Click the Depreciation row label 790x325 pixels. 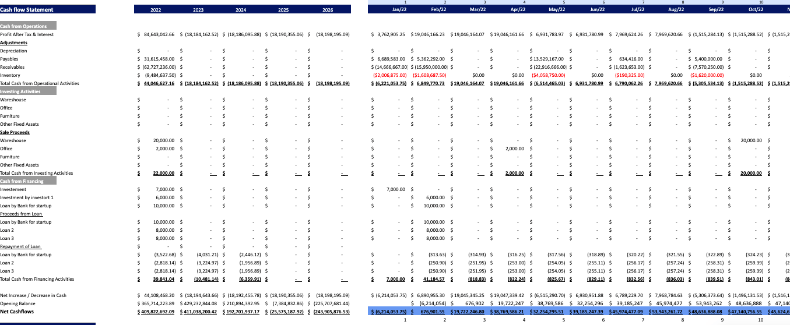coord(13,51)
